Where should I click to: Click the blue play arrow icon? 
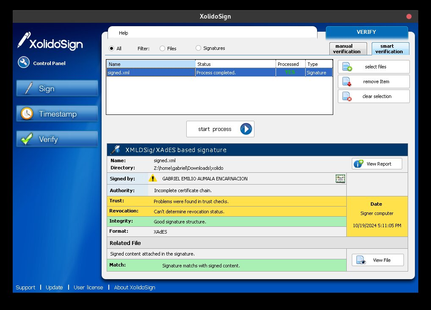pyautogui.click(x=246, y=129)
